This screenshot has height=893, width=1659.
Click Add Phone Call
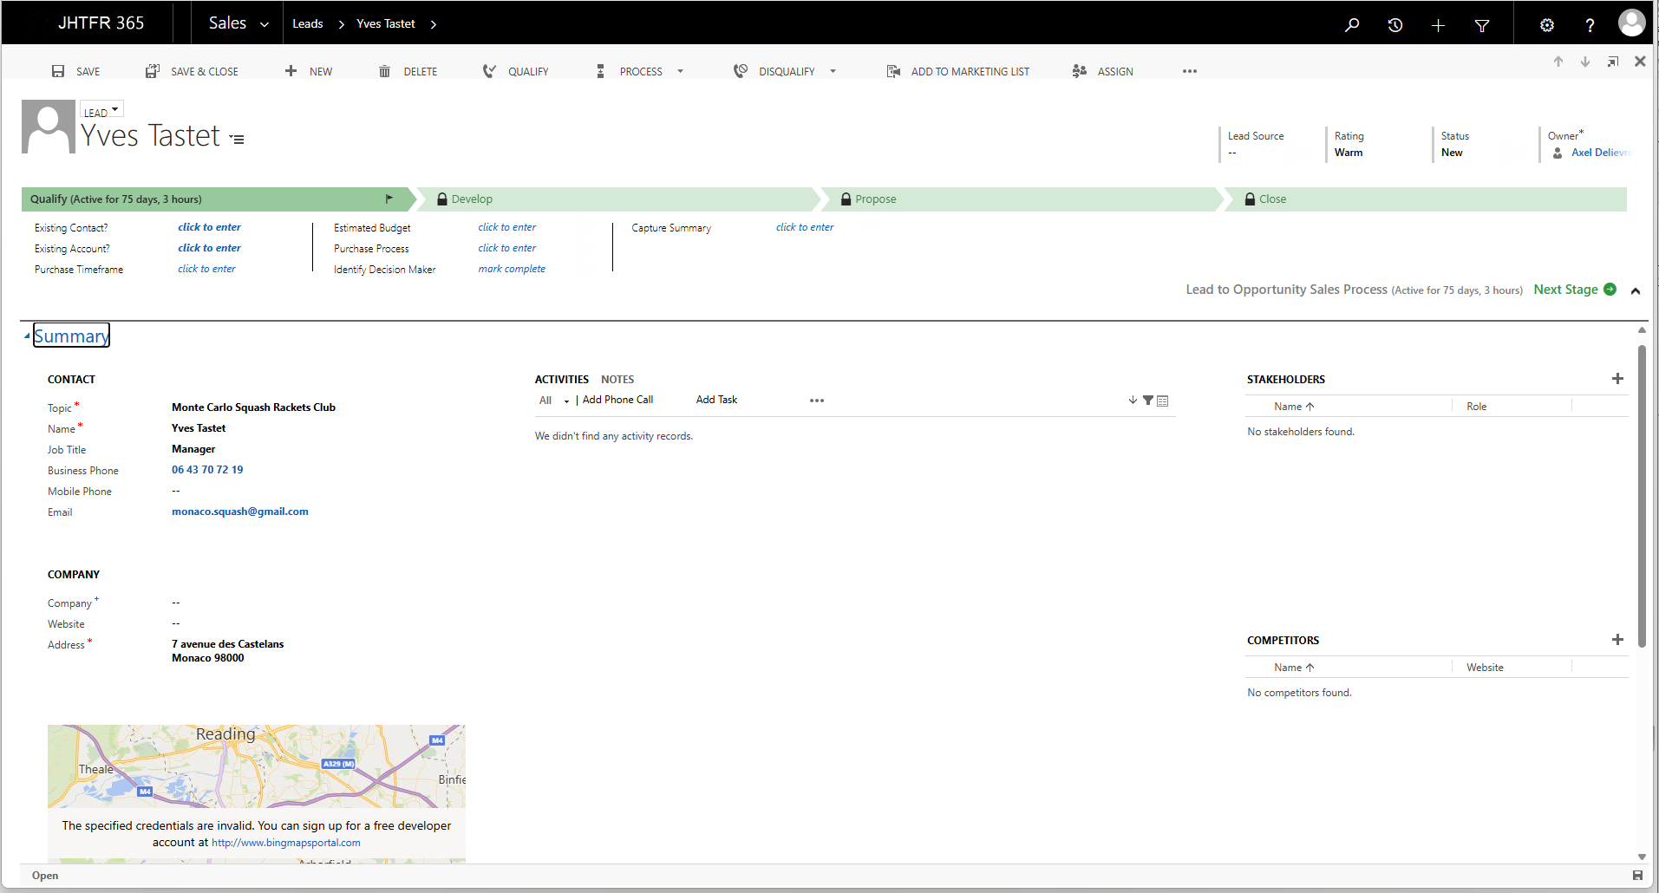tap(617, 400)
